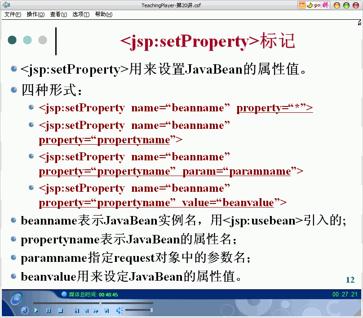Click the yellow moon input toggle

(x=310, y=5)
